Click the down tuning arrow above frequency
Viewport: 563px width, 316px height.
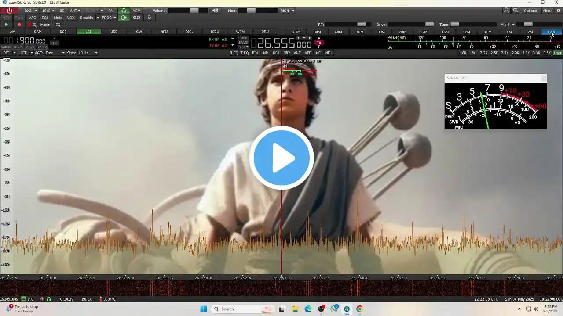(x=304, y=38)
